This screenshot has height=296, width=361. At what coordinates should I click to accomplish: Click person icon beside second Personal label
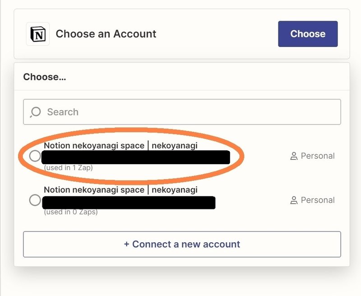click(x=294, y=200)
